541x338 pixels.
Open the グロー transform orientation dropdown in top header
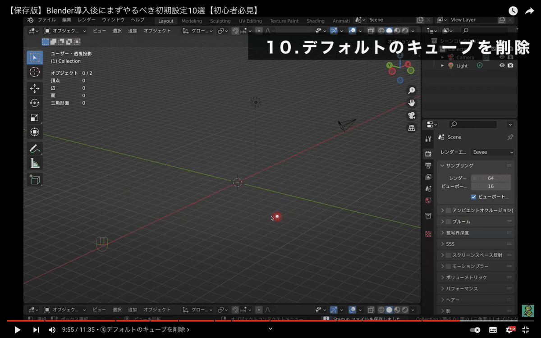197,31
